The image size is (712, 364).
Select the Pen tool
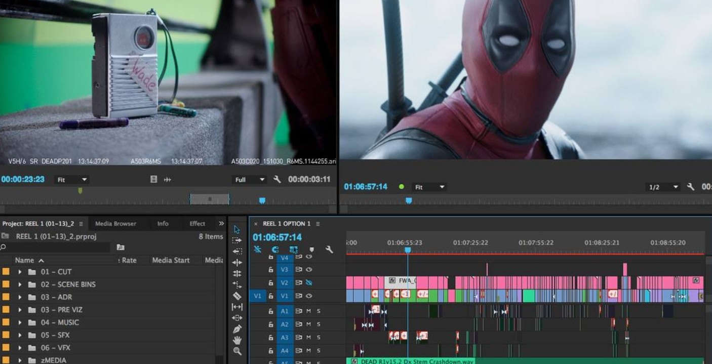[x=237, y=329]
